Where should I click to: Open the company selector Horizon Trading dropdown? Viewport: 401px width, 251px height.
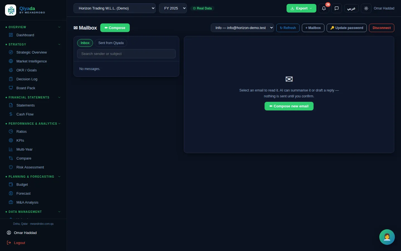tap(114, 8)
